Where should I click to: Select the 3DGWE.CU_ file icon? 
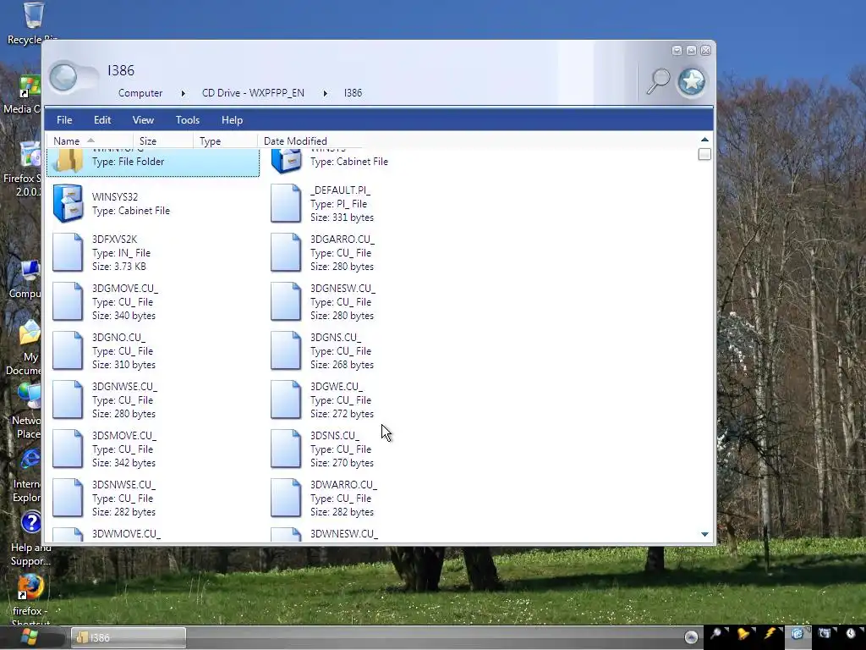[286, 399]
